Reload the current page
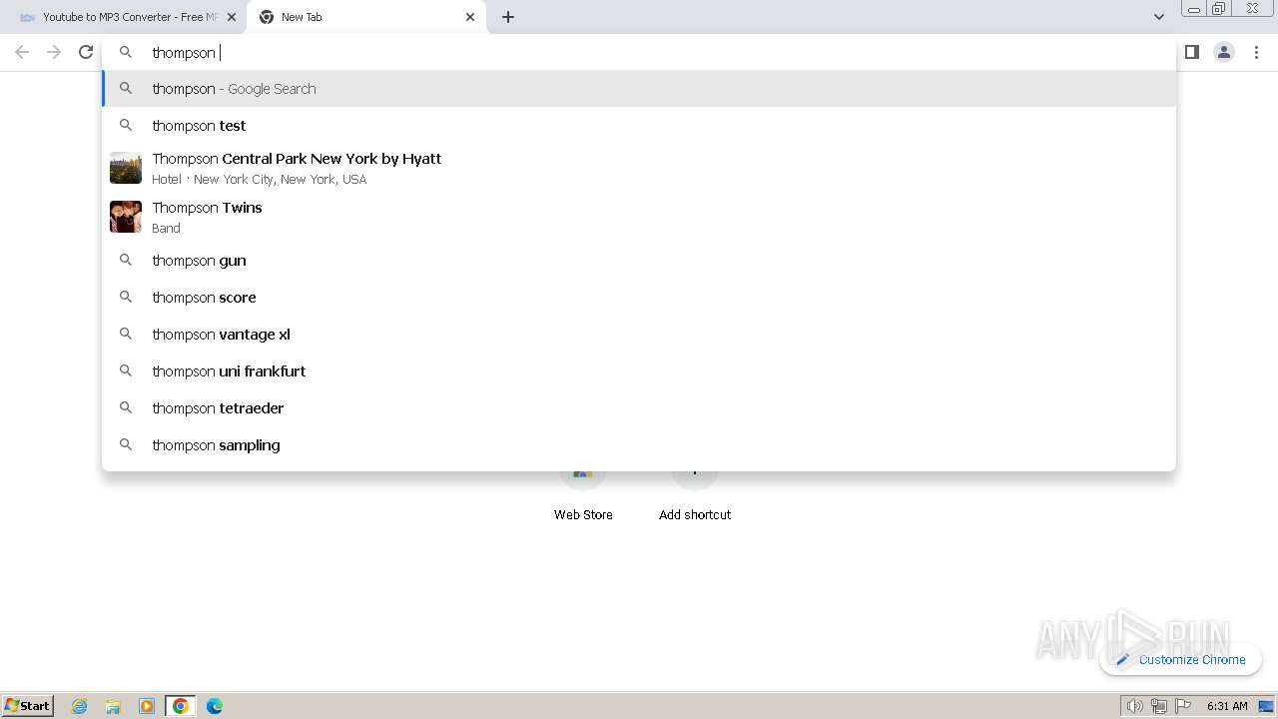The width and height of the screenshot is (1278, 719). [86, 52]
